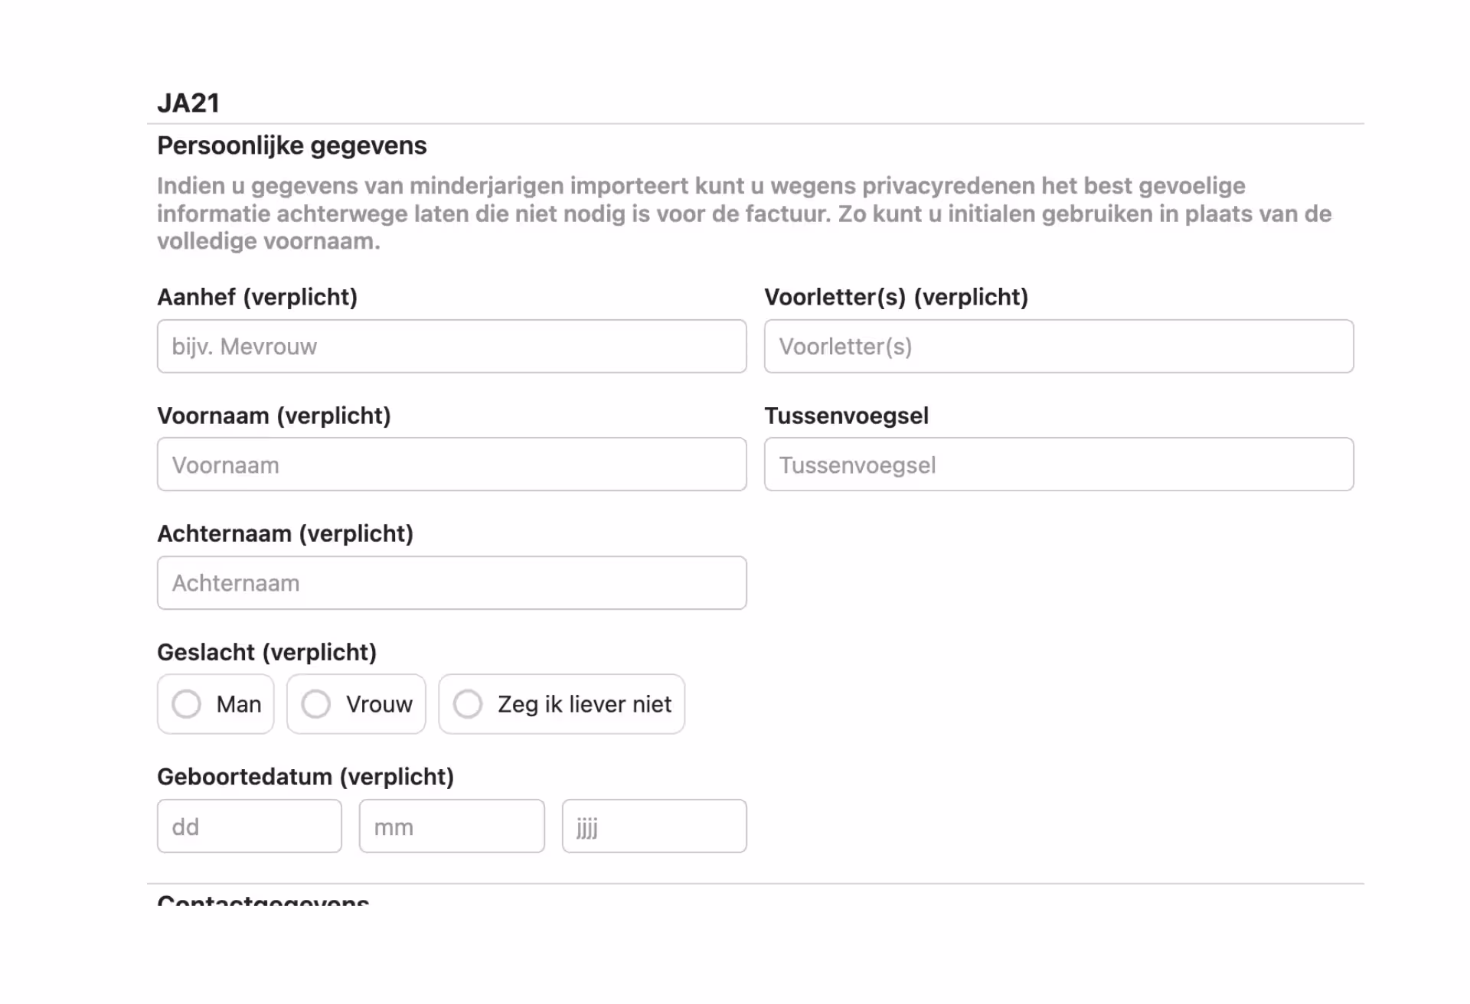The height and width of the screenshot is (1004, 1470).
Task: Choose the 'Vrouw' gender option
Action: point(316,704)
